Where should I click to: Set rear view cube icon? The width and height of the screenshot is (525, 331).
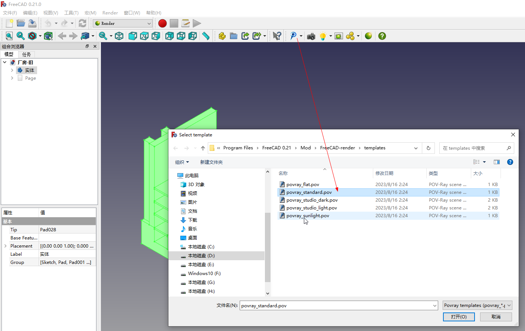[x=170, y=36]
